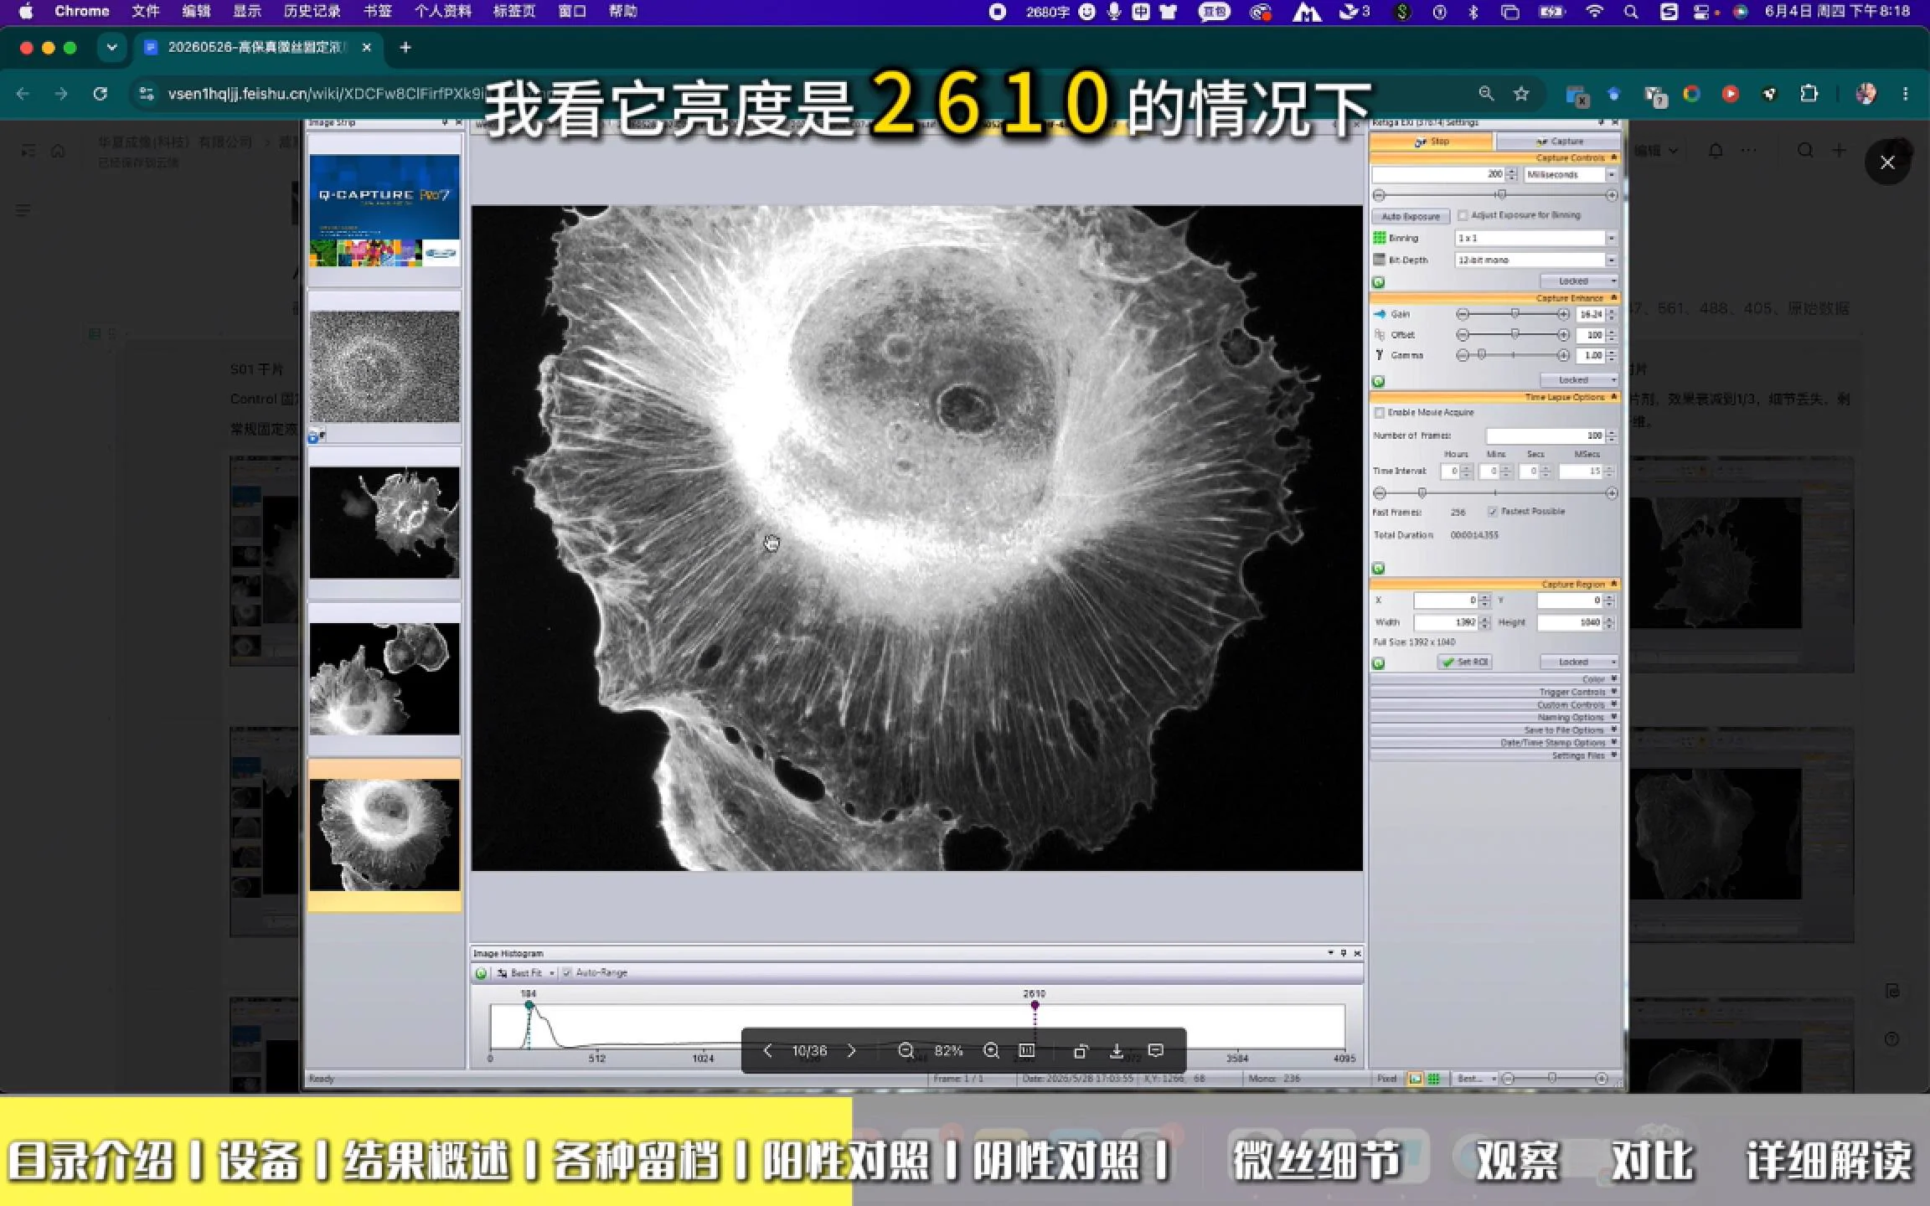The height and width of the screenshot is (1206, 1930).
Task: Click the rocket extension icon
Action: tap(1769, 94)
